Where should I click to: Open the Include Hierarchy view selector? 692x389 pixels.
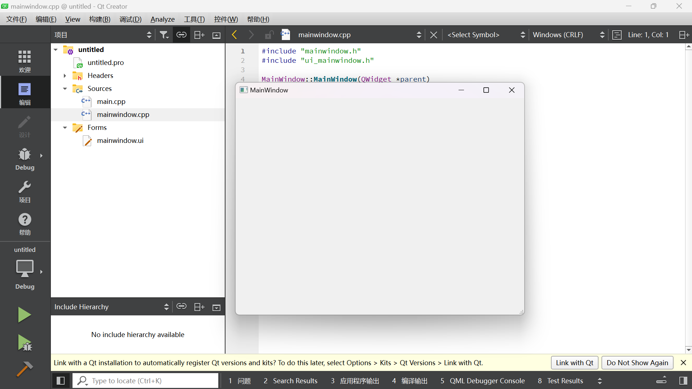pos(112,307)
